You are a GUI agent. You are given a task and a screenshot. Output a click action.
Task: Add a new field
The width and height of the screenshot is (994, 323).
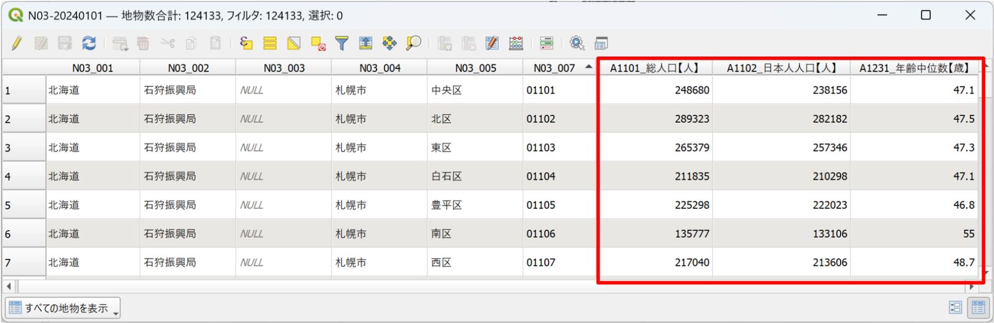coord(444,43)
